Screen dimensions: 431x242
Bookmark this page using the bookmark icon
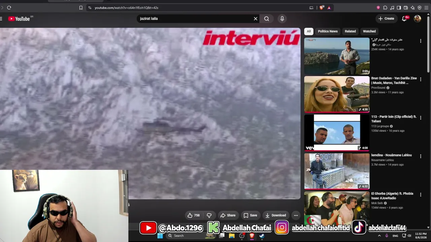(x=81, y=8)
